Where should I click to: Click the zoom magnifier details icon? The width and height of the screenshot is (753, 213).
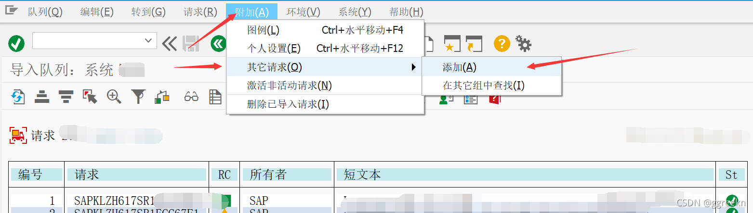(x=114, y=97)
